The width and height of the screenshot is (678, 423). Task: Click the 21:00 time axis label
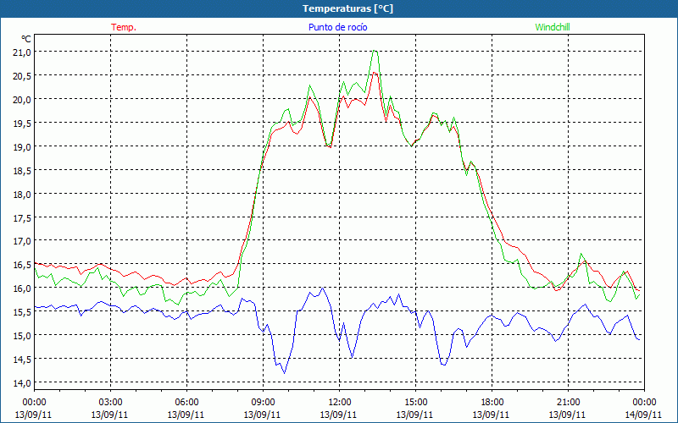pyautogui.click(x=568, y=403)
